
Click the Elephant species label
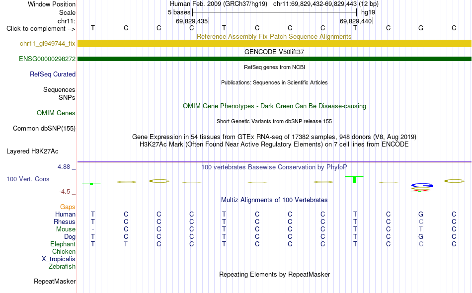click(x=63, y=244)
